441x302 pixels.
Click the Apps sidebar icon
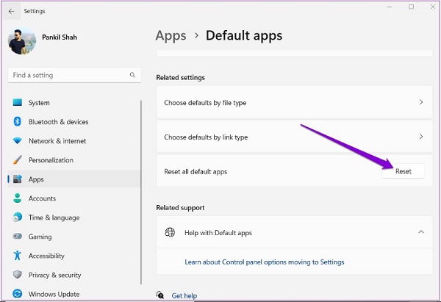18,179
